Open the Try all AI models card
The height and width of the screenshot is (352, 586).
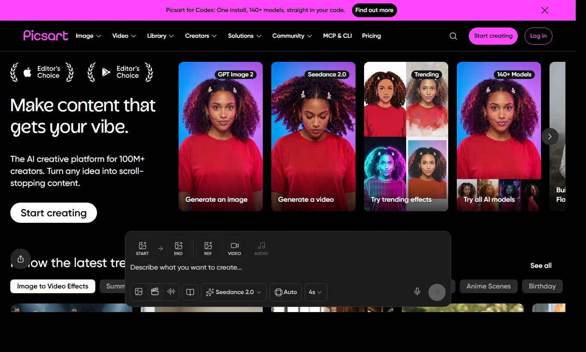tap(499, 137)
